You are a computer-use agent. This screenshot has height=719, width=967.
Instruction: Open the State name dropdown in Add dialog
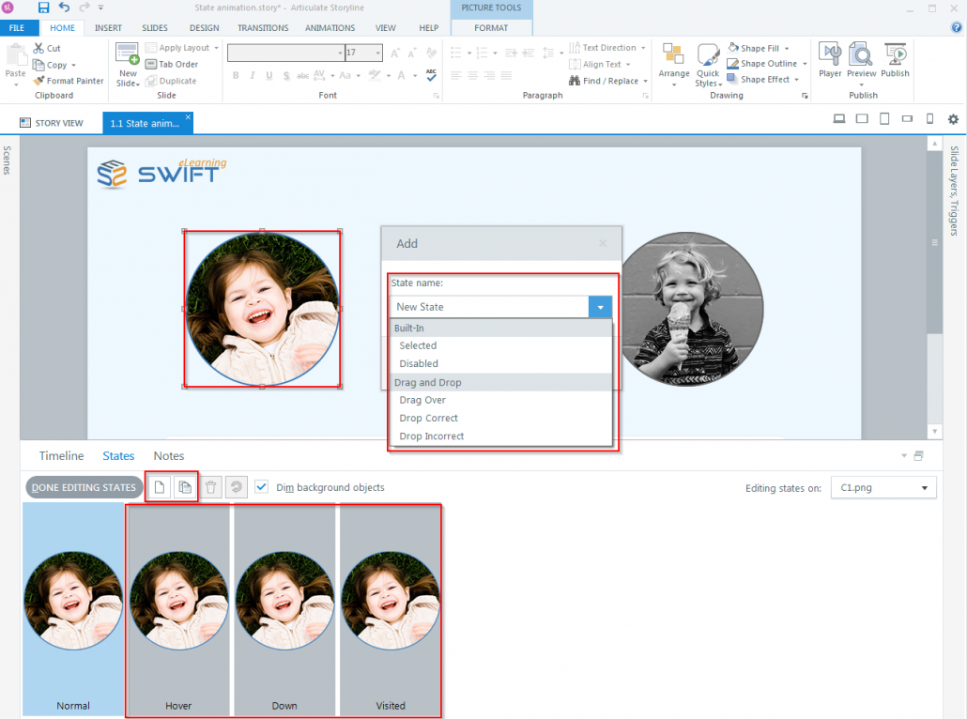[600, 307]
